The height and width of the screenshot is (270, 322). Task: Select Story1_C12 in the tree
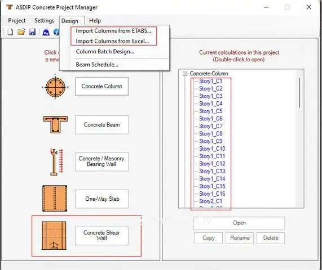pyautogui.click(x=212, y=164)
